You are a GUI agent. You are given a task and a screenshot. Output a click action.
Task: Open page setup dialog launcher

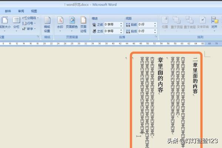38,37
